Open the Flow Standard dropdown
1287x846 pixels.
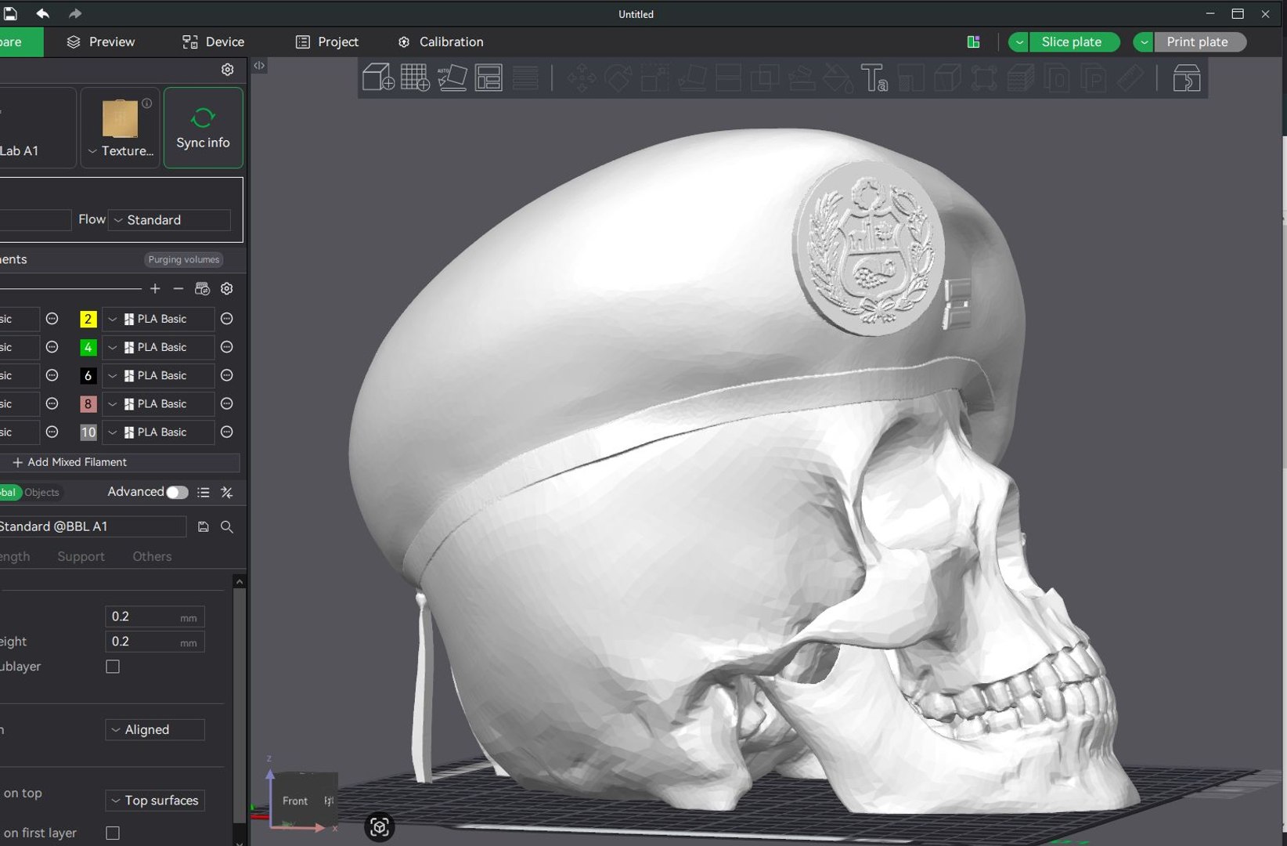(170, 220)
